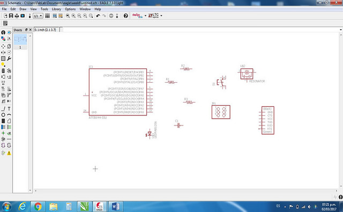
Task: Open Internet Explorer from taskbar
Action: tap(23, 206)
